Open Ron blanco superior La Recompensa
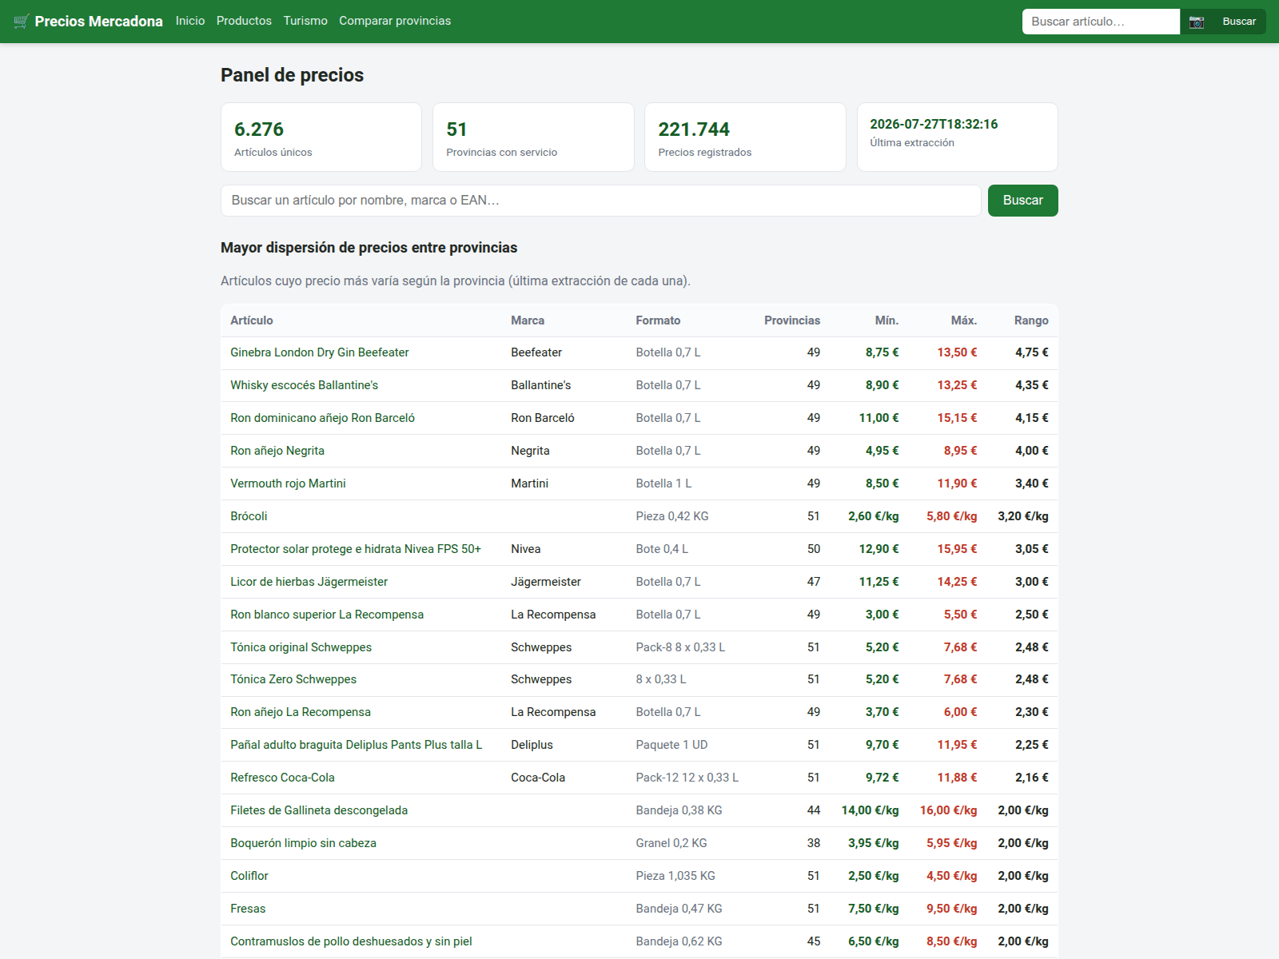Image resolution: width=1279 pixels, height=959 pixels. pyautogui.click(x=327, y=615)
